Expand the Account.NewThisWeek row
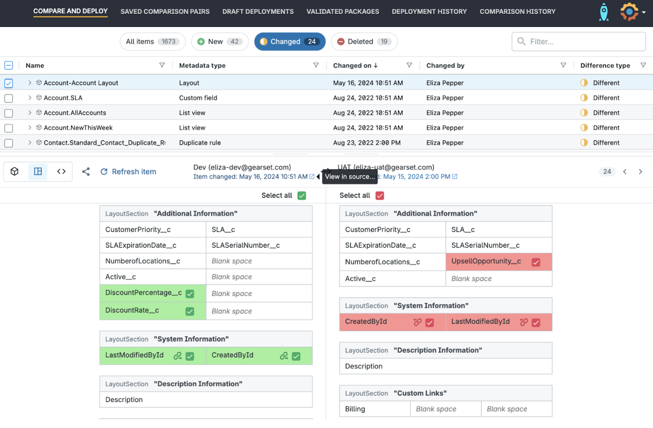Image resolution: width=653 pixels, height=428 pixels. pos(30,128)
